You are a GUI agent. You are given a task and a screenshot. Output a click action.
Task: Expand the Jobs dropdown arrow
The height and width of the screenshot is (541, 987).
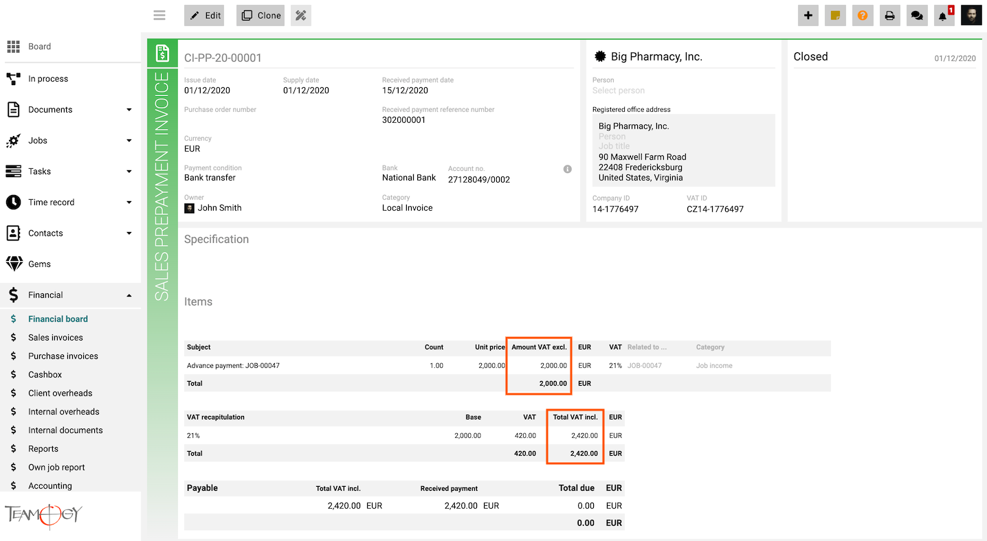tap(129, 141)
